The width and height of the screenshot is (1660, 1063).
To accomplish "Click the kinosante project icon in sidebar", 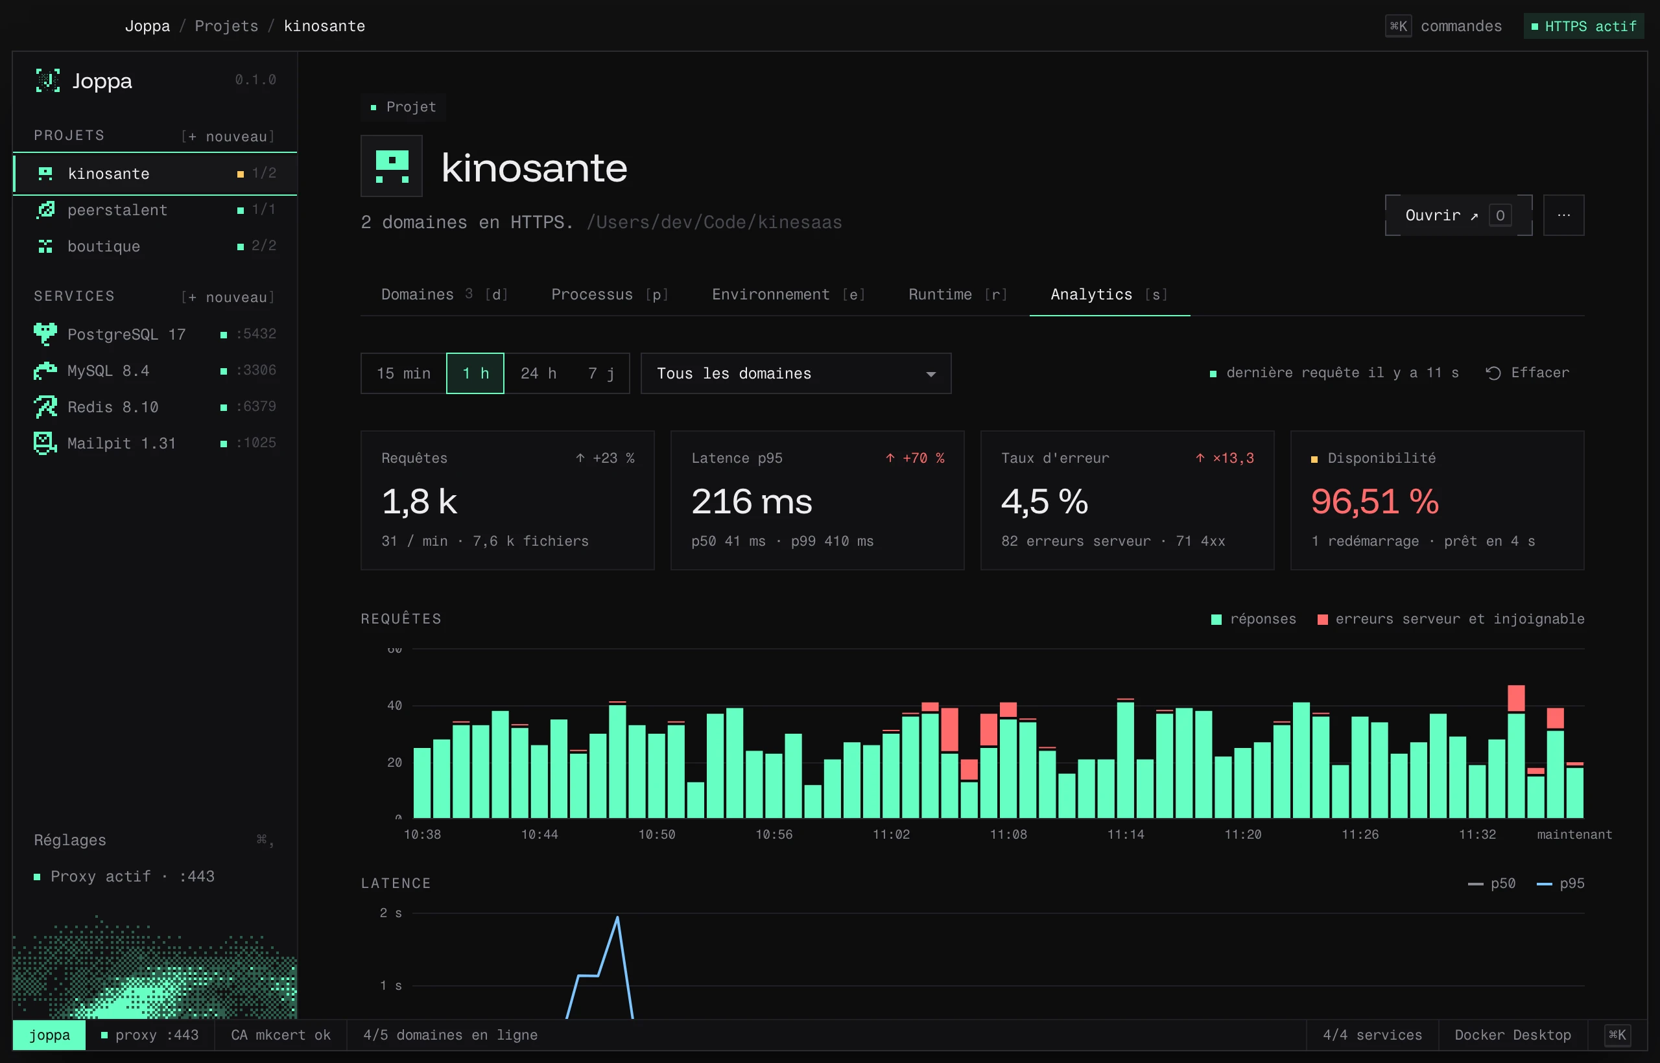I will pos(45,173).
